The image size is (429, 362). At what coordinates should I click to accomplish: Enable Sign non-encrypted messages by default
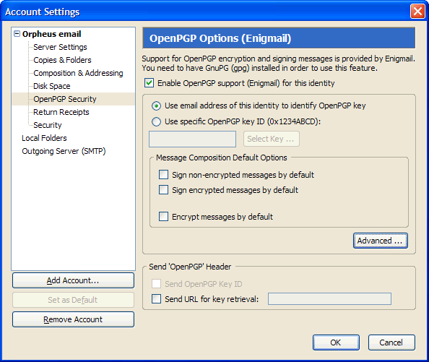(x=164, y=175)
